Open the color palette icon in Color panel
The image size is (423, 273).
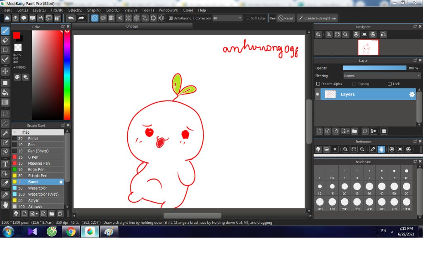pyautogui.click(x=17, y=77)
